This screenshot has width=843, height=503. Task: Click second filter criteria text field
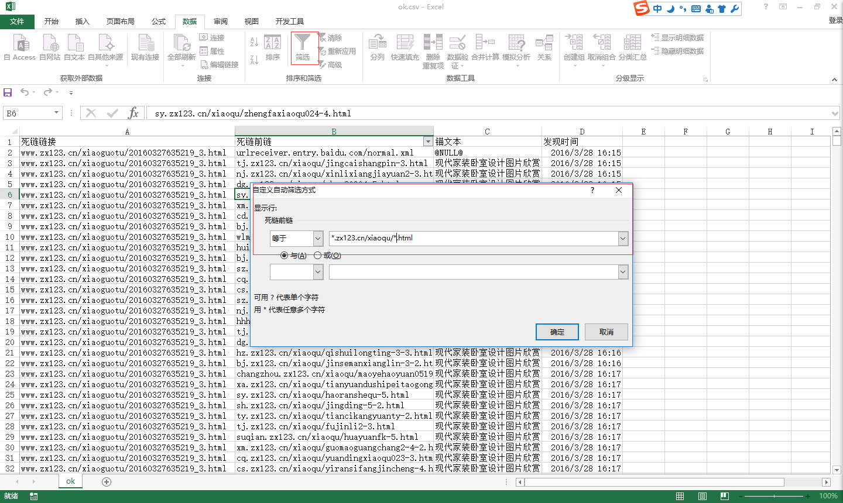[474, 272]
